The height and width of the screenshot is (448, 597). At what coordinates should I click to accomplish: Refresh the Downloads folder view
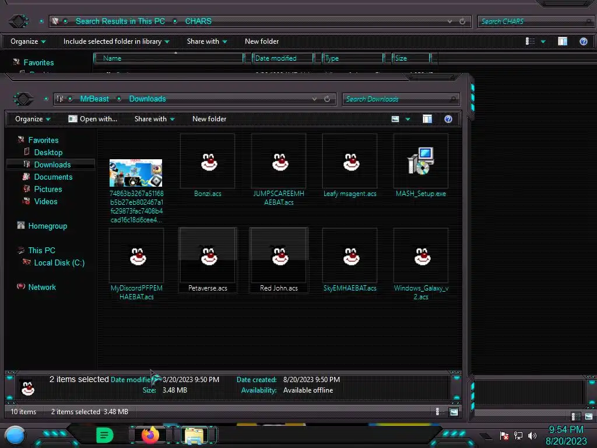coord(327,99)
